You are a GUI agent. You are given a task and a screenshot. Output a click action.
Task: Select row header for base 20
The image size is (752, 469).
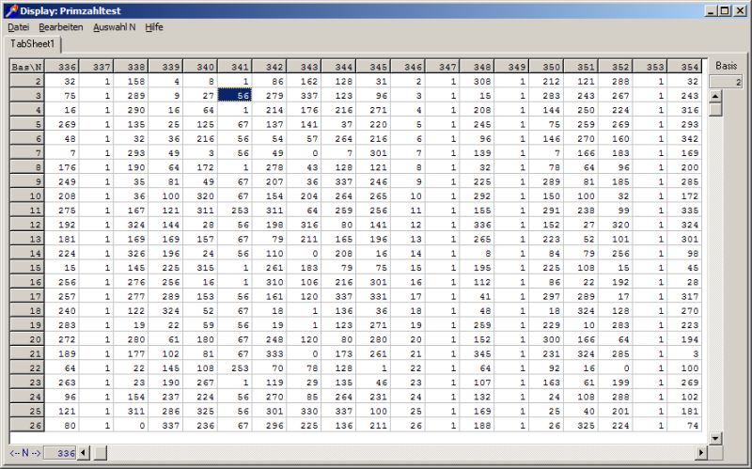(27, 339)
